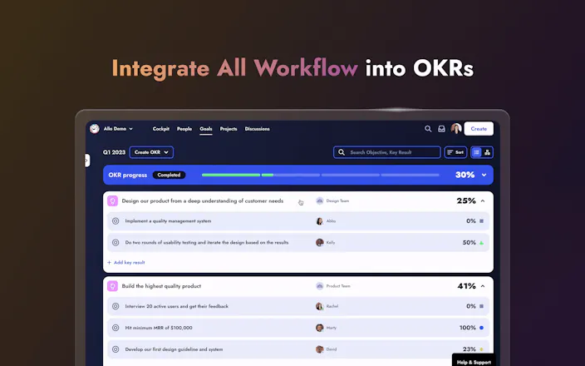Screen dimensions: 585x366
Task: Open key result Hit minimum MRR of $100,000
Action: point(159,328)
